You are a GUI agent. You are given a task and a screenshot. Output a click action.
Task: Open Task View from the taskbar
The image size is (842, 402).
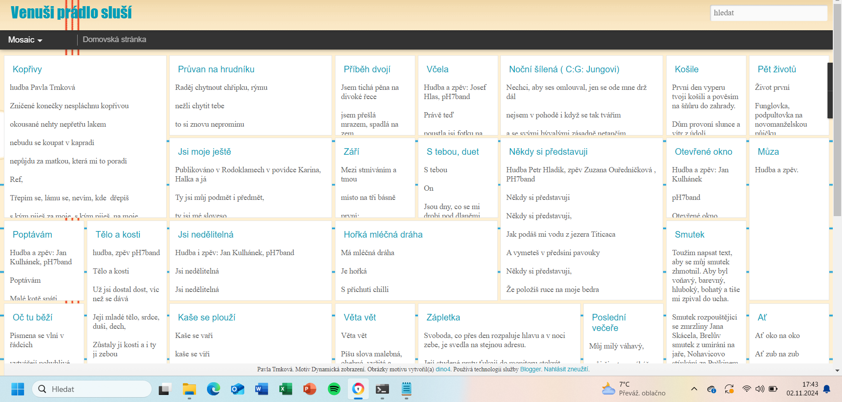(x=165, y=389)
